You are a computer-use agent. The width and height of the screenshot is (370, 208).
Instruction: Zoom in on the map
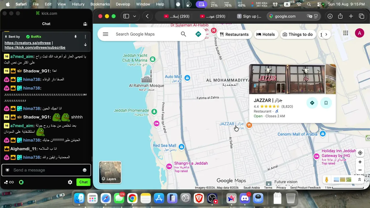coord(360,162)
